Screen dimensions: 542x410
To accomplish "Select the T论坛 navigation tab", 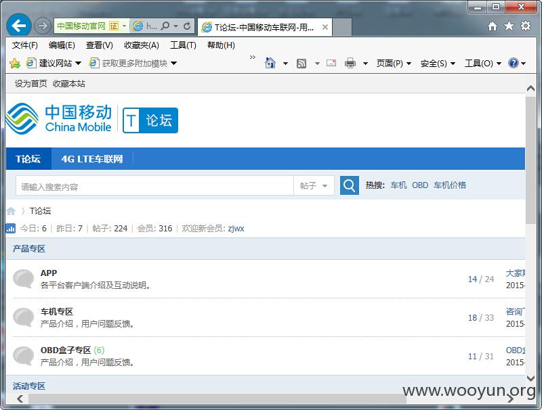I will [28, 159].
